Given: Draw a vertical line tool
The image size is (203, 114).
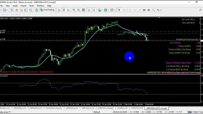Looking at the screenshot, I should click(130, 10).
